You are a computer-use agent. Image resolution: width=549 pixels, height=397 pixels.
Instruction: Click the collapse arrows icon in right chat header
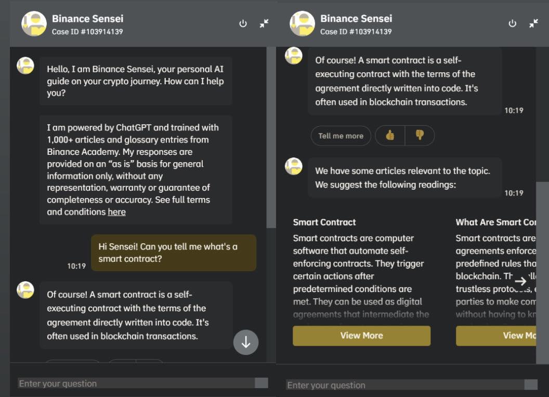[x=533, y=23]
